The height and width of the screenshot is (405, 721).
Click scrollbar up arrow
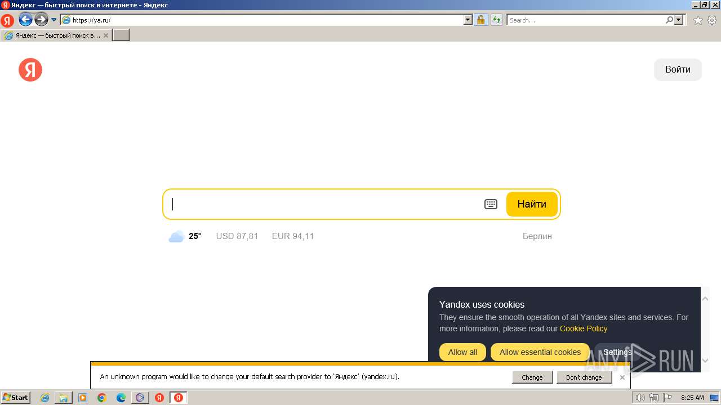pos(705,298)
